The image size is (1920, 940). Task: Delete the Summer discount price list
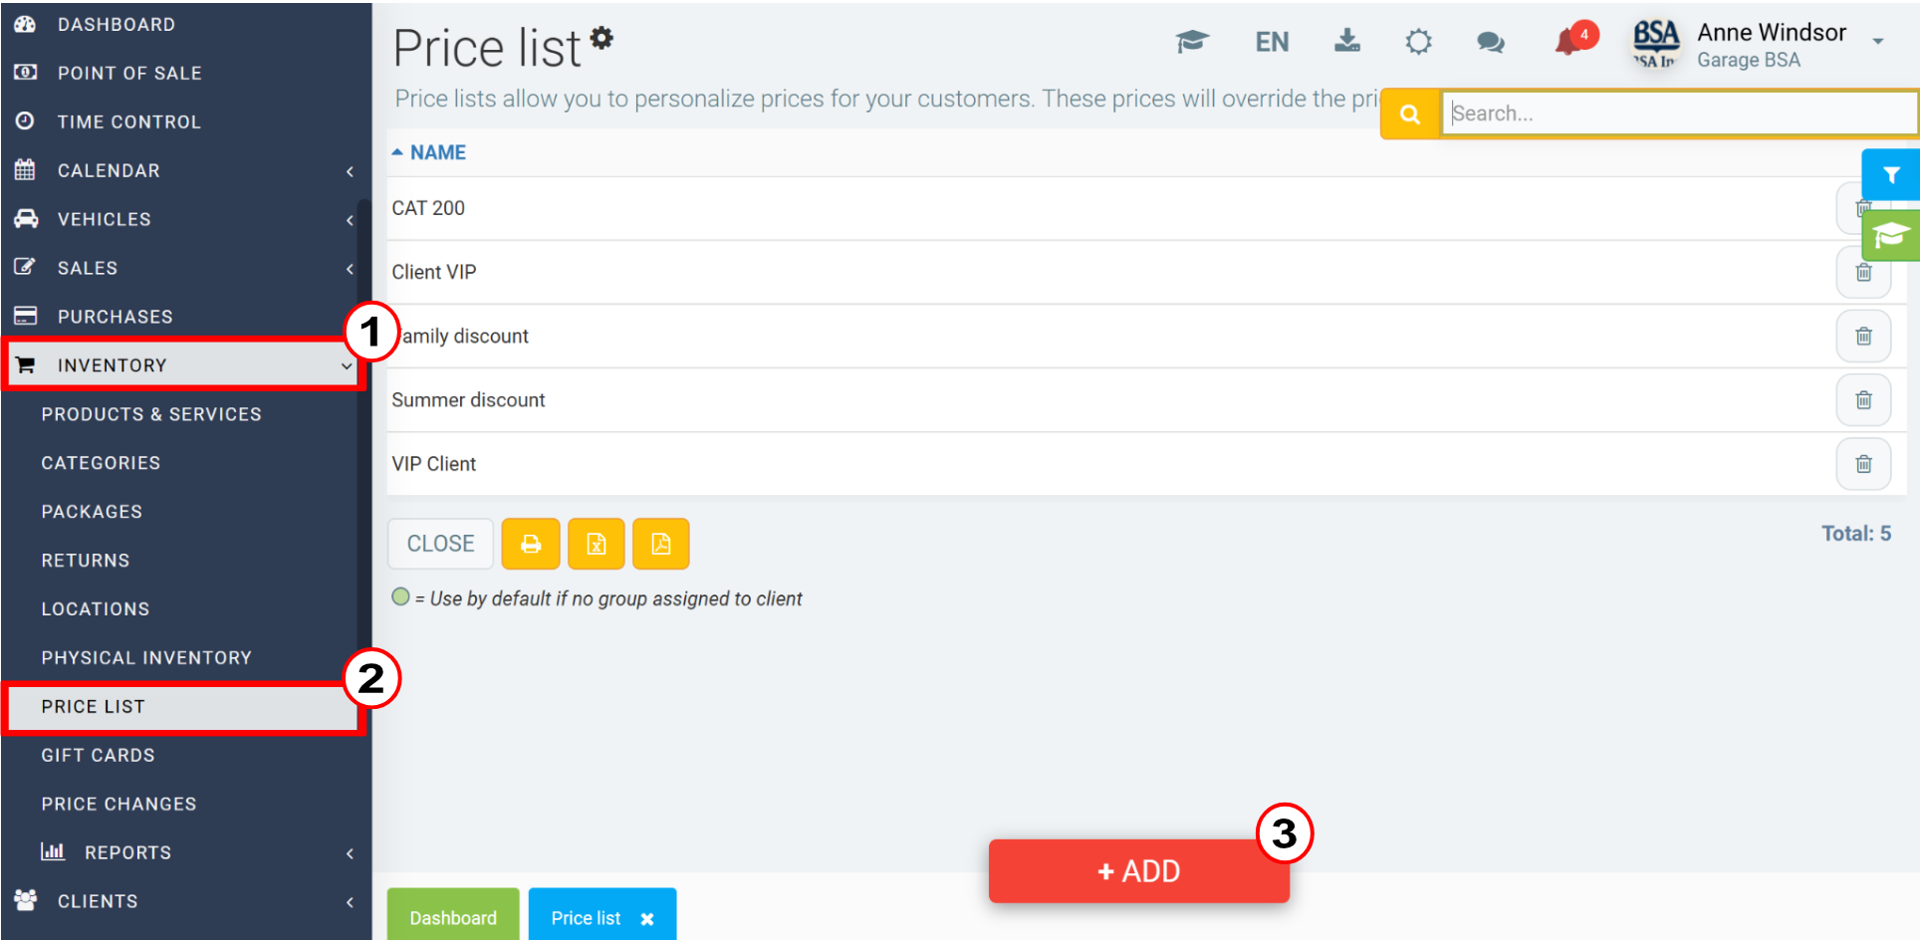click(1864, 399)
